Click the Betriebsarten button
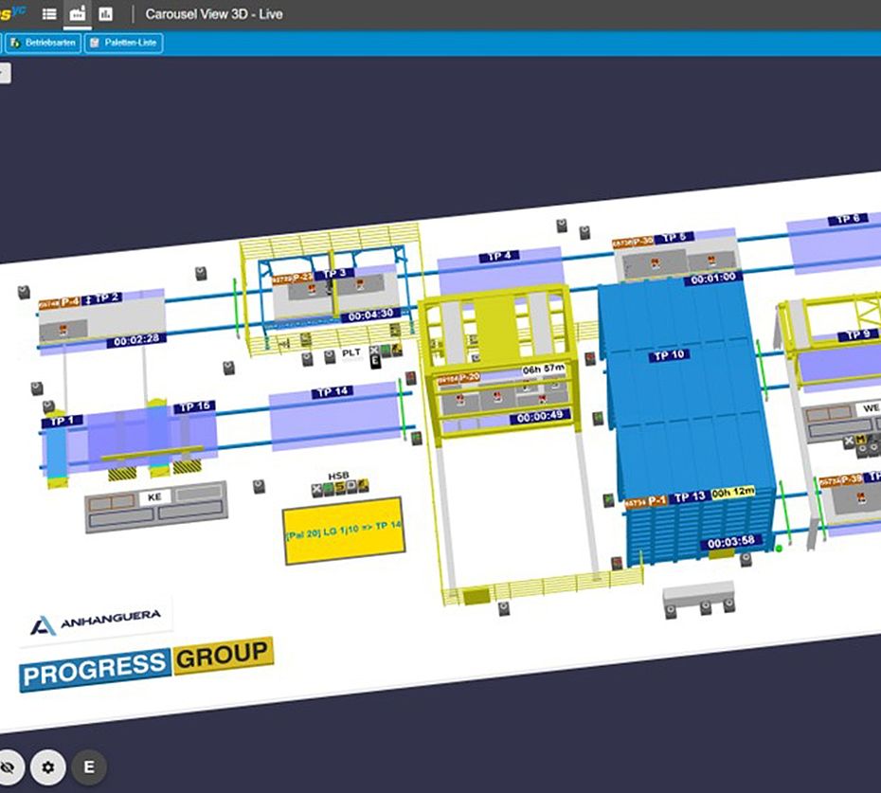 pyautogui.click(x=44, y=43)
